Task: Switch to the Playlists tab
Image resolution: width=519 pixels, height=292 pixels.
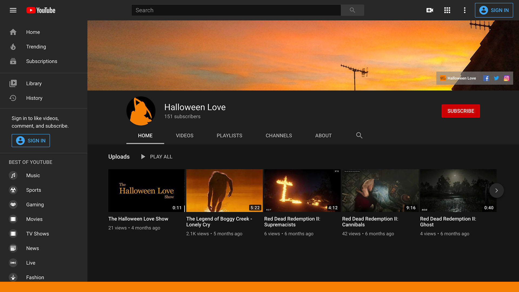Action: [229, 136]
